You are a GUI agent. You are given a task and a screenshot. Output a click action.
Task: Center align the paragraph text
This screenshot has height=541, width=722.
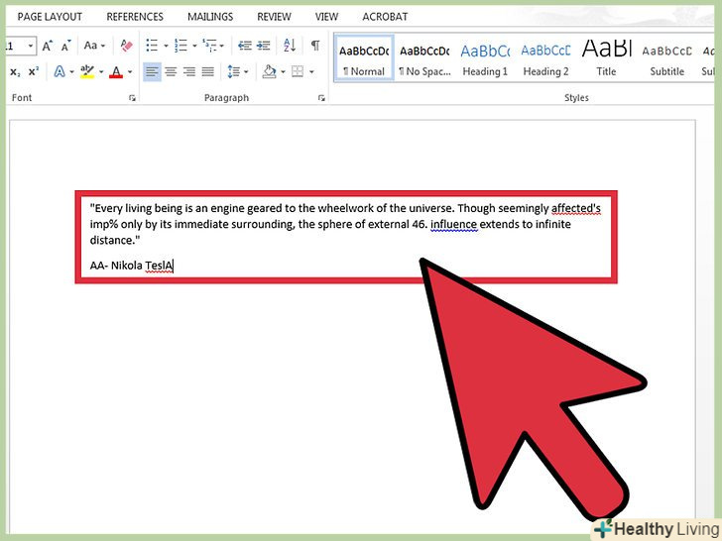tap(170, 72)
